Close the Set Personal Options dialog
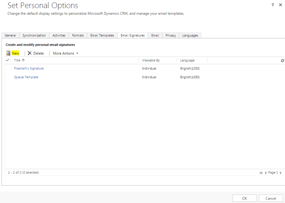The height and width of the screenshot is (203, 285). pos(281,5)
